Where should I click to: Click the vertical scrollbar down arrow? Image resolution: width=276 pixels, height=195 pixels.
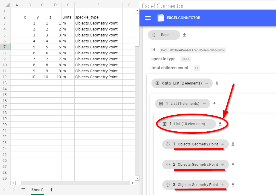[x=137, y=178]
